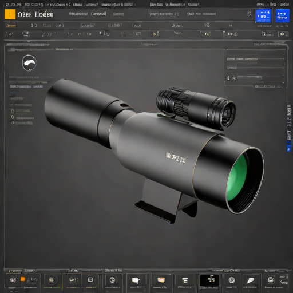The height and width of the screenshot is (293, 293).
Task: Click the orange picture tile in the bottom toolbar
Action: pyautogui.click(x=161, y=280)
